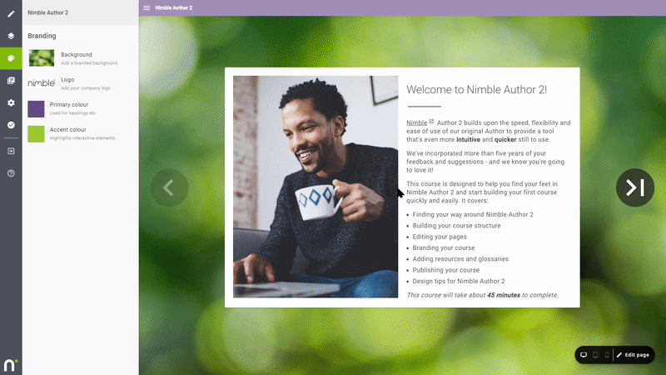Click the checkmark publish icon in sidebar
Viewport: 666px width, 375px height.
11,124
